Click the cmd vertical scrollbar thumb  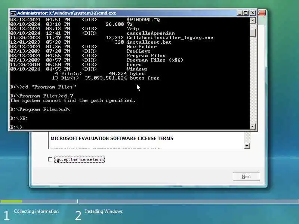click(x=253, y=32)
